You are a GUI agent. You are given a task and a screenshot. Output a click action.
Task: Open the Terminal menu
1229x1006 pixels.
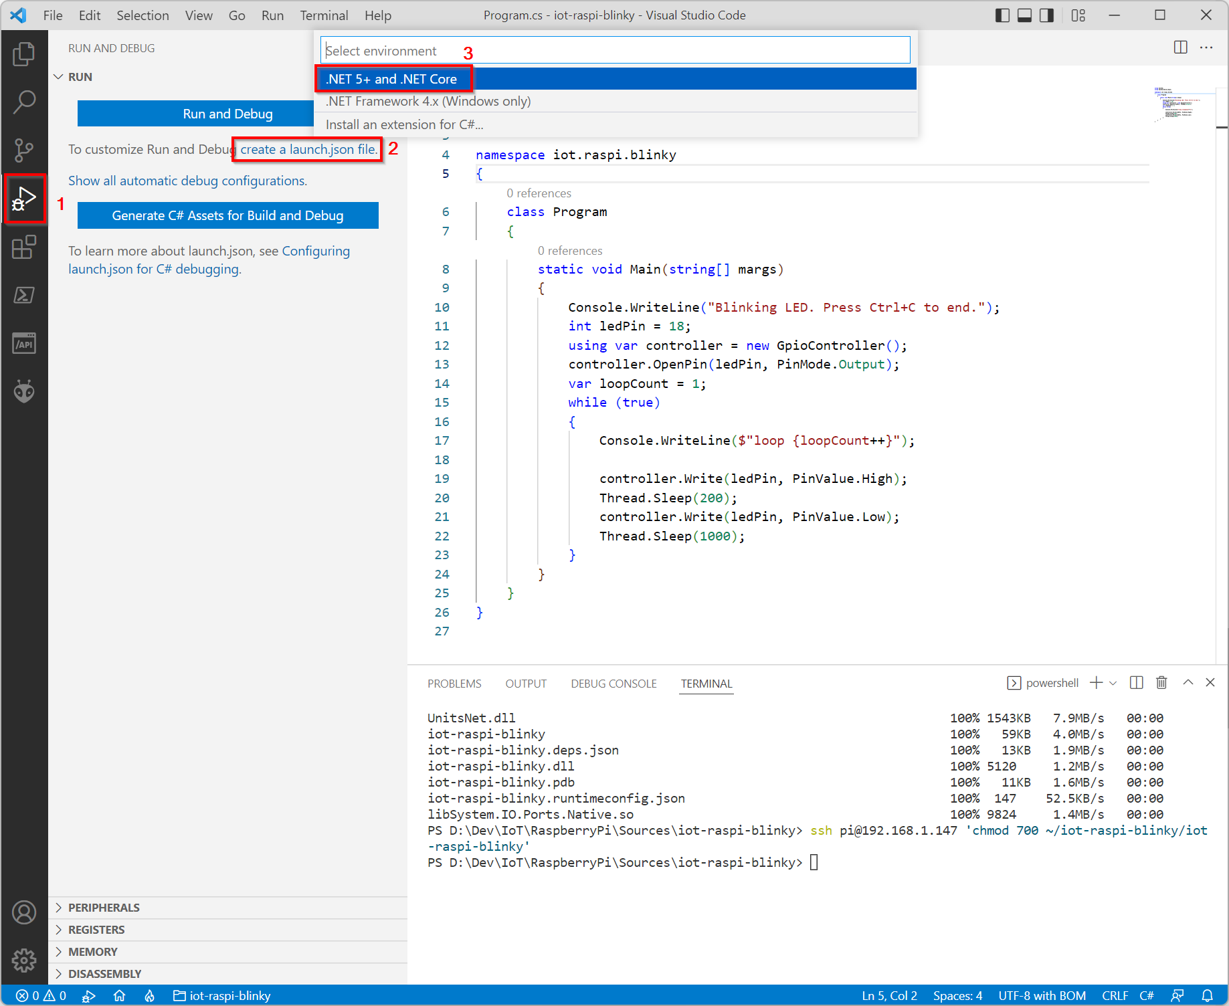324,15
